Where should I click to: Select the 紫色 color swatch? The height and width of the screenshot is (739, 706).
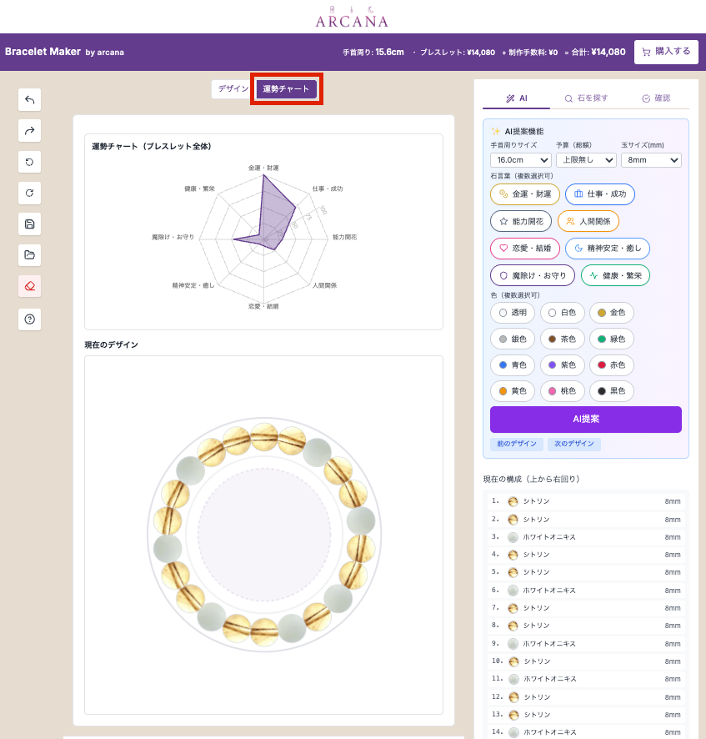click(563, 365)
